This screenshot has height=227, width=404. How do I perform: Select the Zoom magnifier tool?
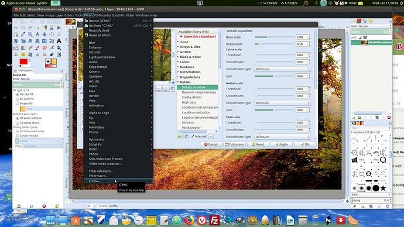pyautogui.click(x=30, y=34)
